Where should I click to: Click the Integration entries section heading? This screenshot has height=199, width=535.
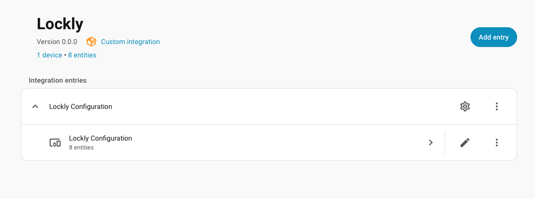click(x=58, y=80)
